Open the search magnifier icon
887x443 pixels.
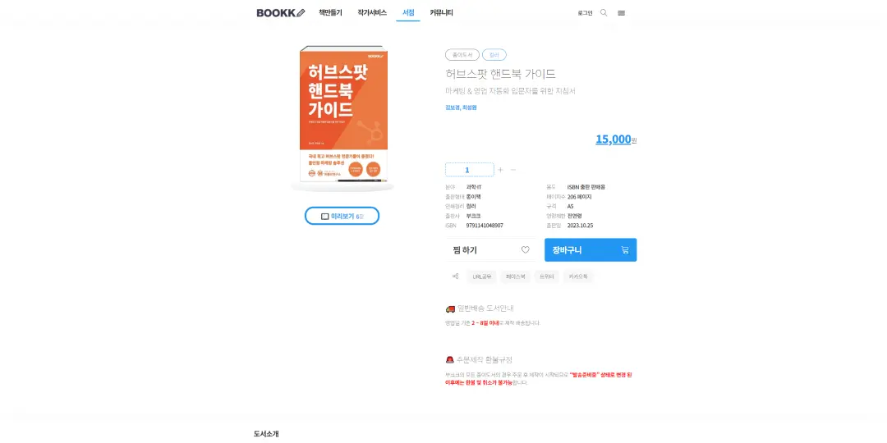(x=604, y=12)
